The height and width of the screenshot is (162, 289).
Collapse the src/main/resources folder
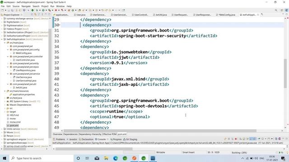click(5, 91)
